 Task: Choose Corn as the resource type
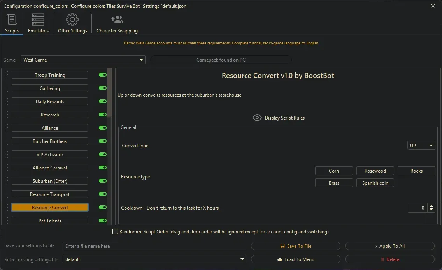[334, 171]
